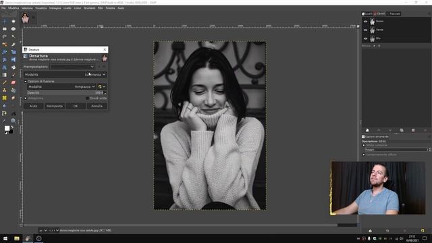Click the horizontal canvas scrollbar
The height and width of the screenshot is (243, 432).
[x=180, y=225]
